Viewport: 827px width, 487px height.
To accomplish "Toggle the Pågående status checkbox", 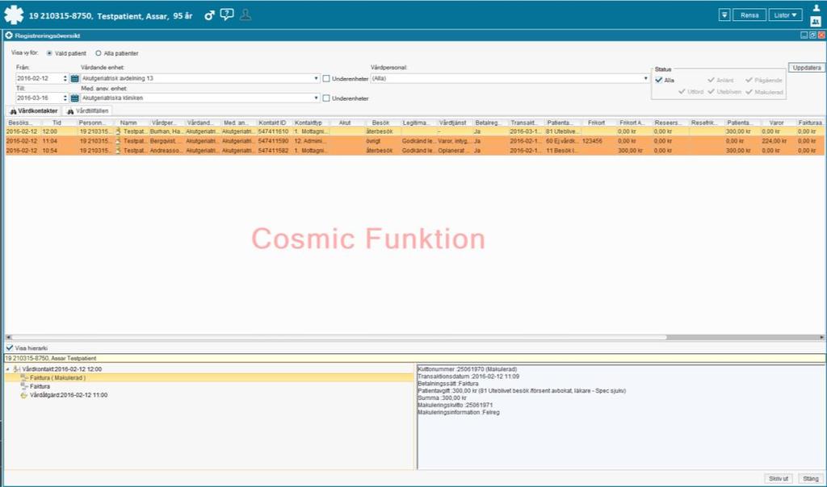I will (749, 80).
